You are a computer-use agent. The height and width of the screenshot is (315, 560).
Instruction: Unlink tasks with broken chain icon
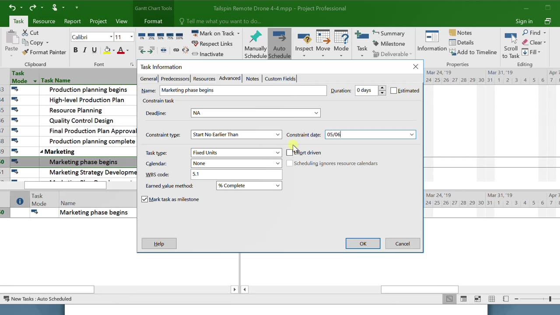pyautogui.click(x=185, y=50)
